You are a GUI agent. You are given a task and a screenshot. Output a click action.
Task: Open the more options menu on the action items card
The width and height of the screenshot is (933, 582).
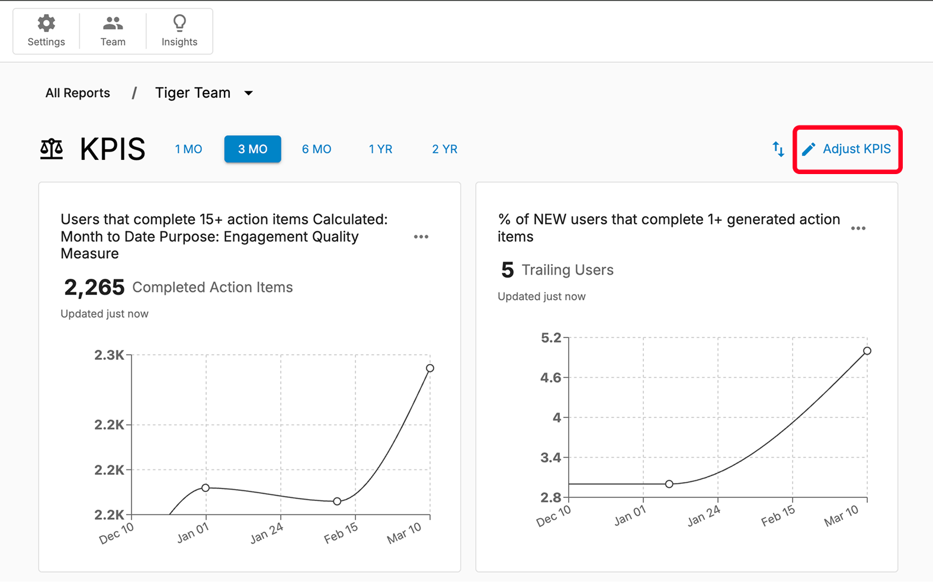[x=421, y=237]
